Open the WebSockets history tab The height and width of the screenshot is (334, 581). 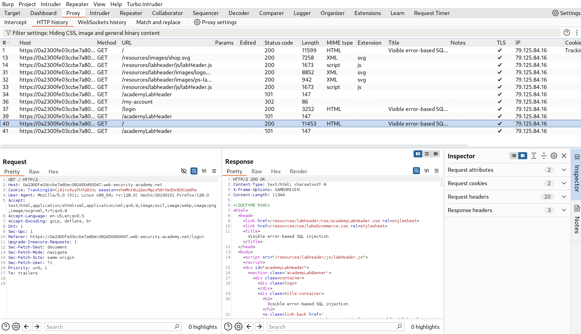coord(102,22)
